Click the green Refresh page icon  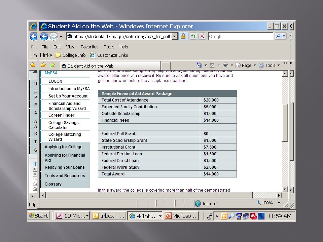[x=193, y=36]
